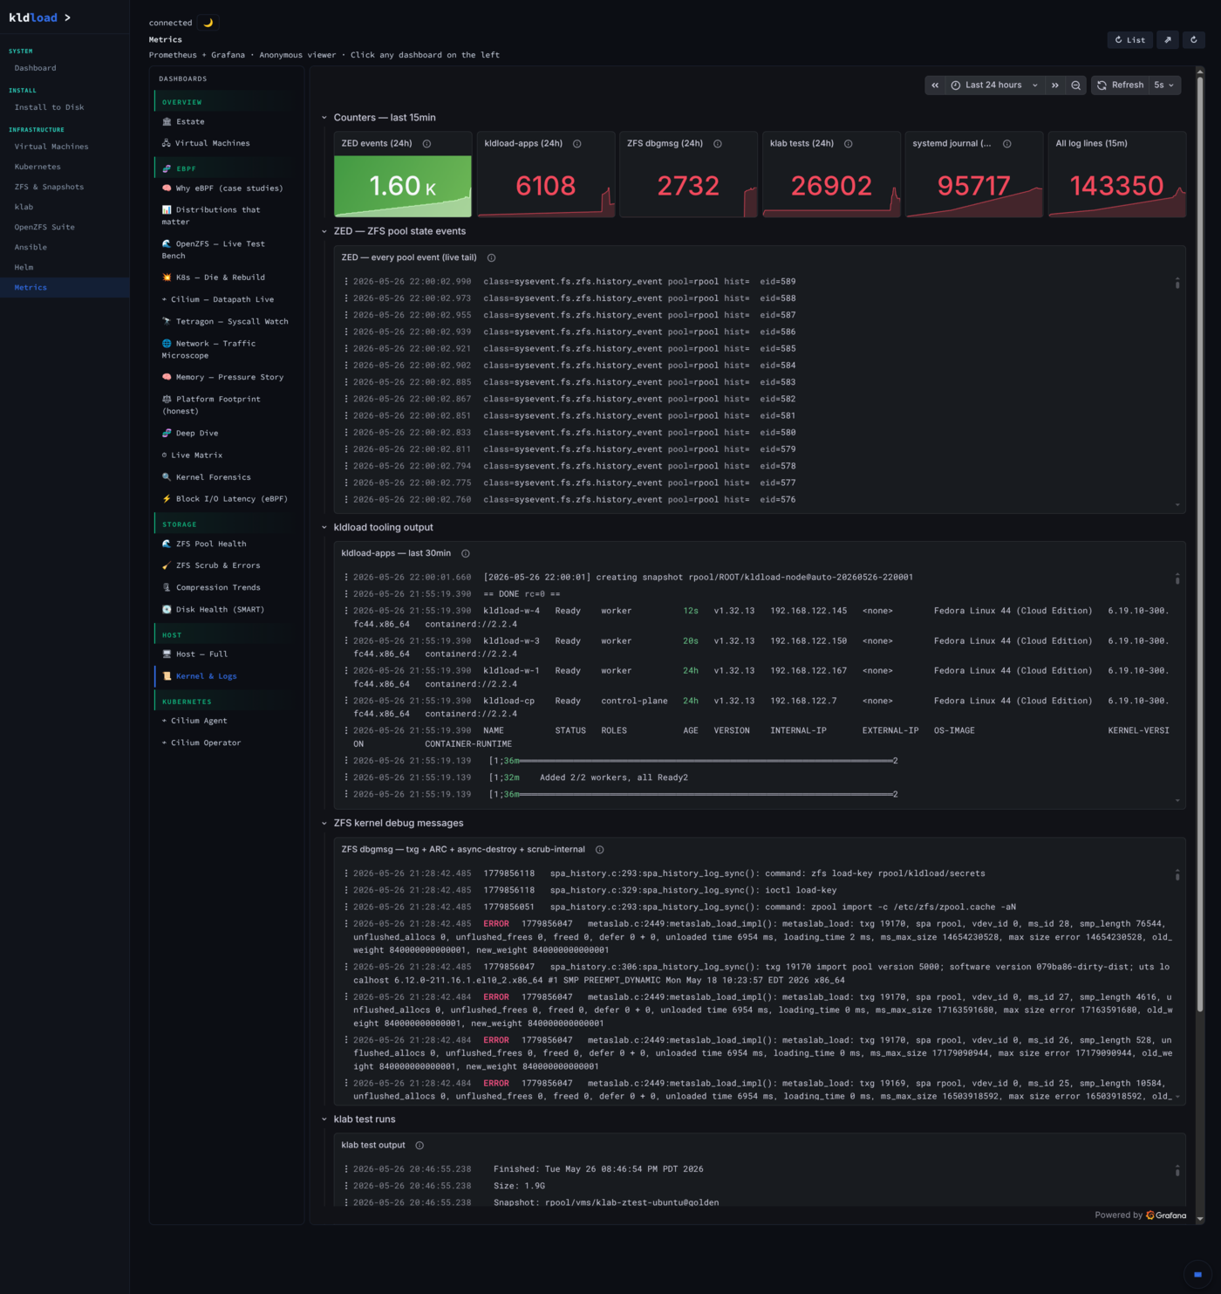Open the Dashboard page in System section

pos(35,68)
